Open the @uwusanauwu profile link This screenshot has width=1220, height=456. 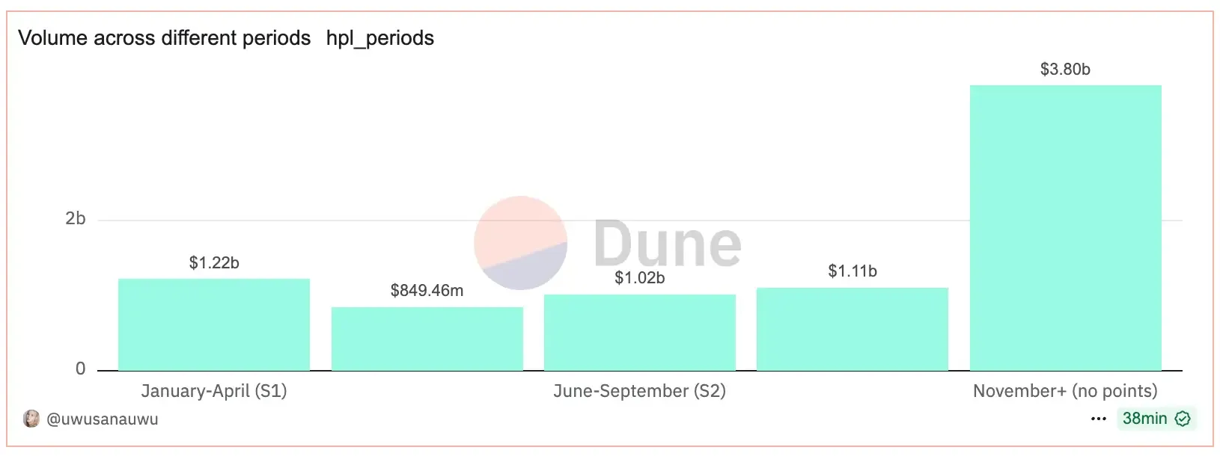(x=103, y=419)
